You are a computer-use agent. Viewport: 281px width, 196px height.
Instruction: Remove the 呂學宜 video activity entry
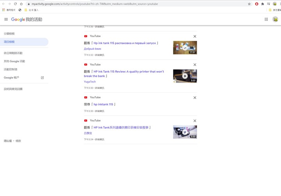pos(195,121)
